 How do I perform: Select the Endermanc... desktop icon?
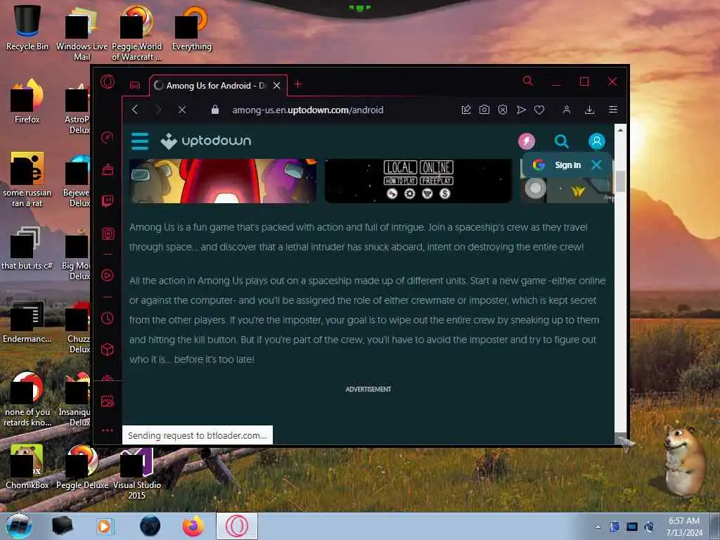click(27, 321)
